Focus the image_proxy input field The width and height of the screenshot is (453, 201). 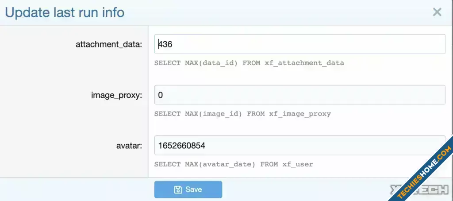click(x=299, y=95)
